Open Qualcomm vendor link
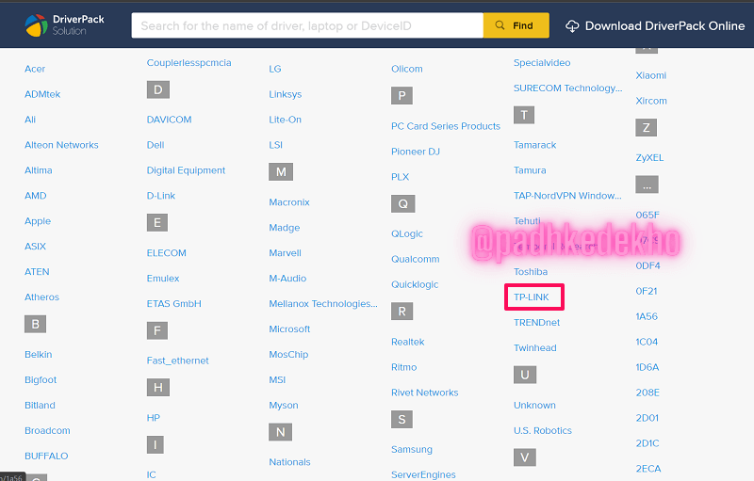This screenshot has height=481, width=754. tap(416, 259)
